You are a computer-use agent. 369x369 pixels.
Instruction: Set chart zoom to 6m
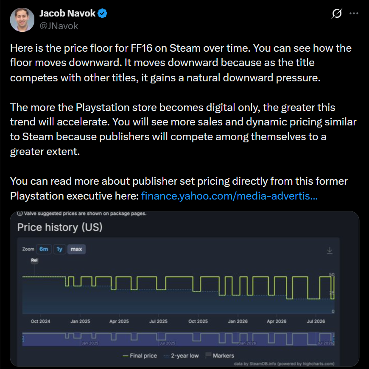coord(44,249)
